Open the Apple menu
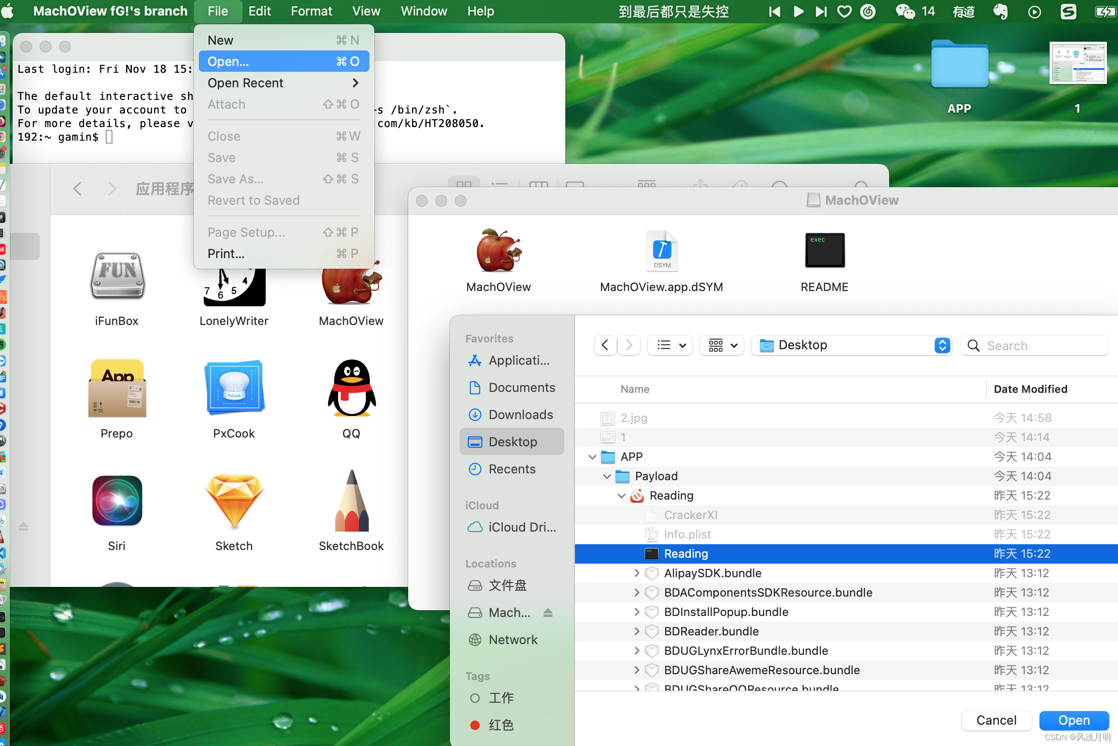Screen dimensions: 1118x746 (7, 11)
